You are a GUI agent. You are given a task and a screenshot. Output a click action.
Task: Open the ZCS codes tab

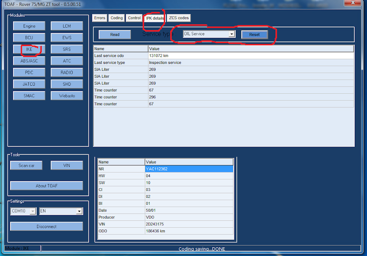pyautogui.click(x=179, y=18)
